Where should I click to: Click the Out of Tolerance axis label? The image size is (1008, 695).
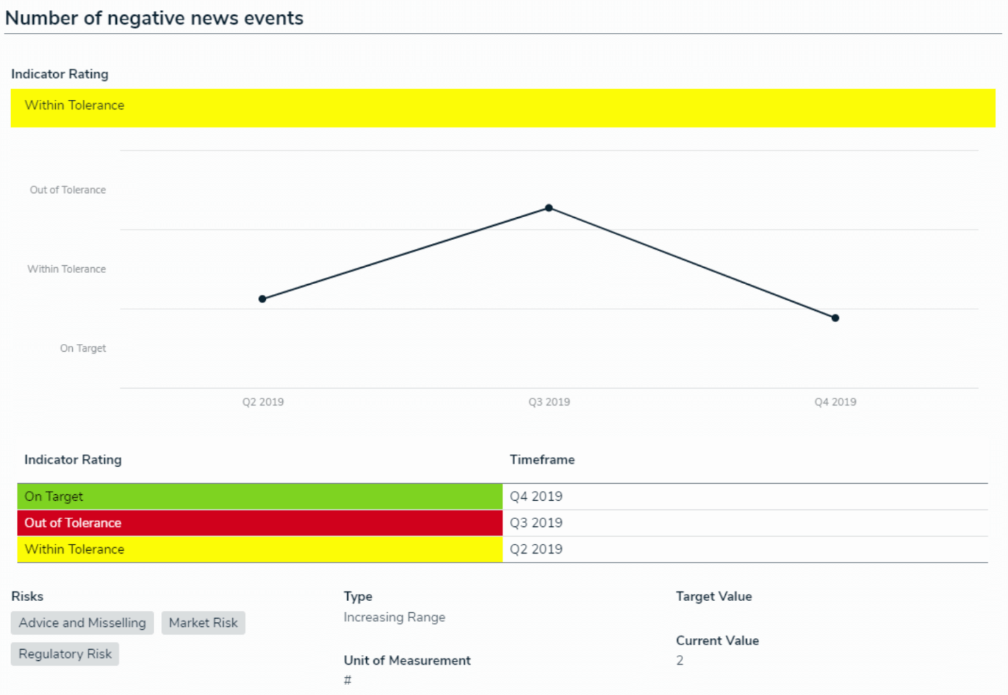(68, 190)
